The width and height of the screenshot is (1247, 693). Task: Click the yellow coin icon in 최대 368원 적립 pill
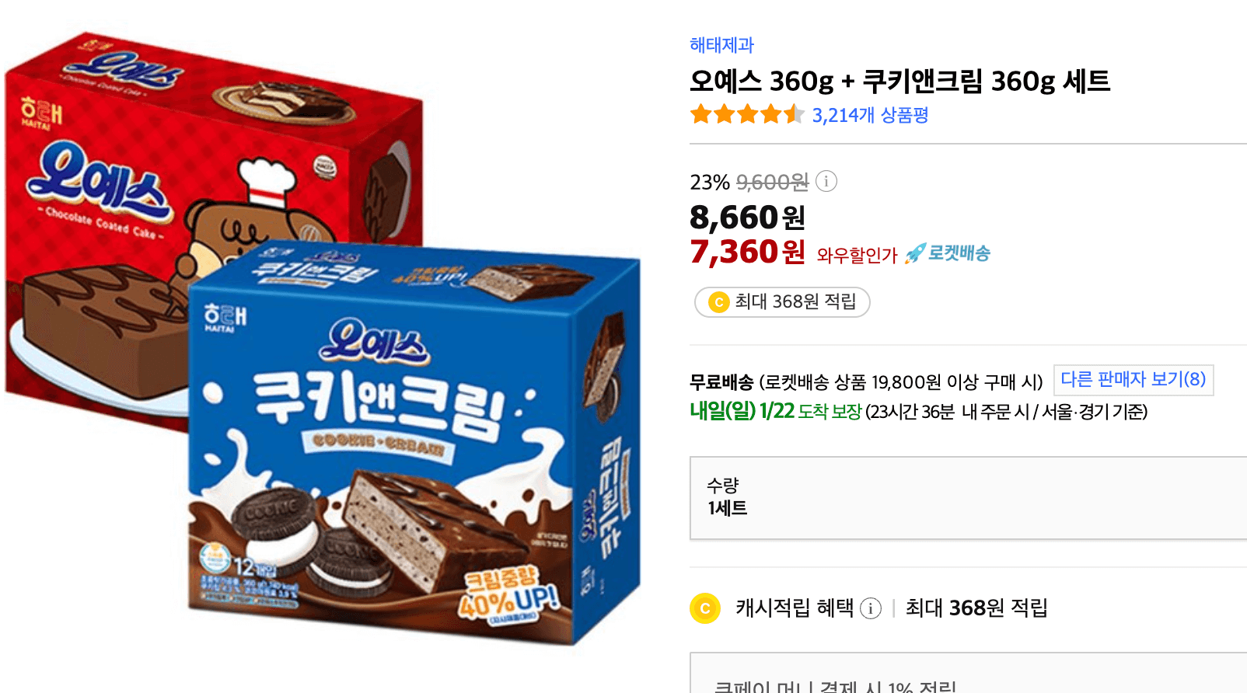click(x=719, y=302)
